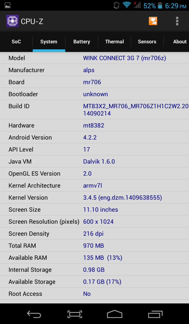Switch to the Battery tab
189x324 pixels.
(x=82, y=41)
